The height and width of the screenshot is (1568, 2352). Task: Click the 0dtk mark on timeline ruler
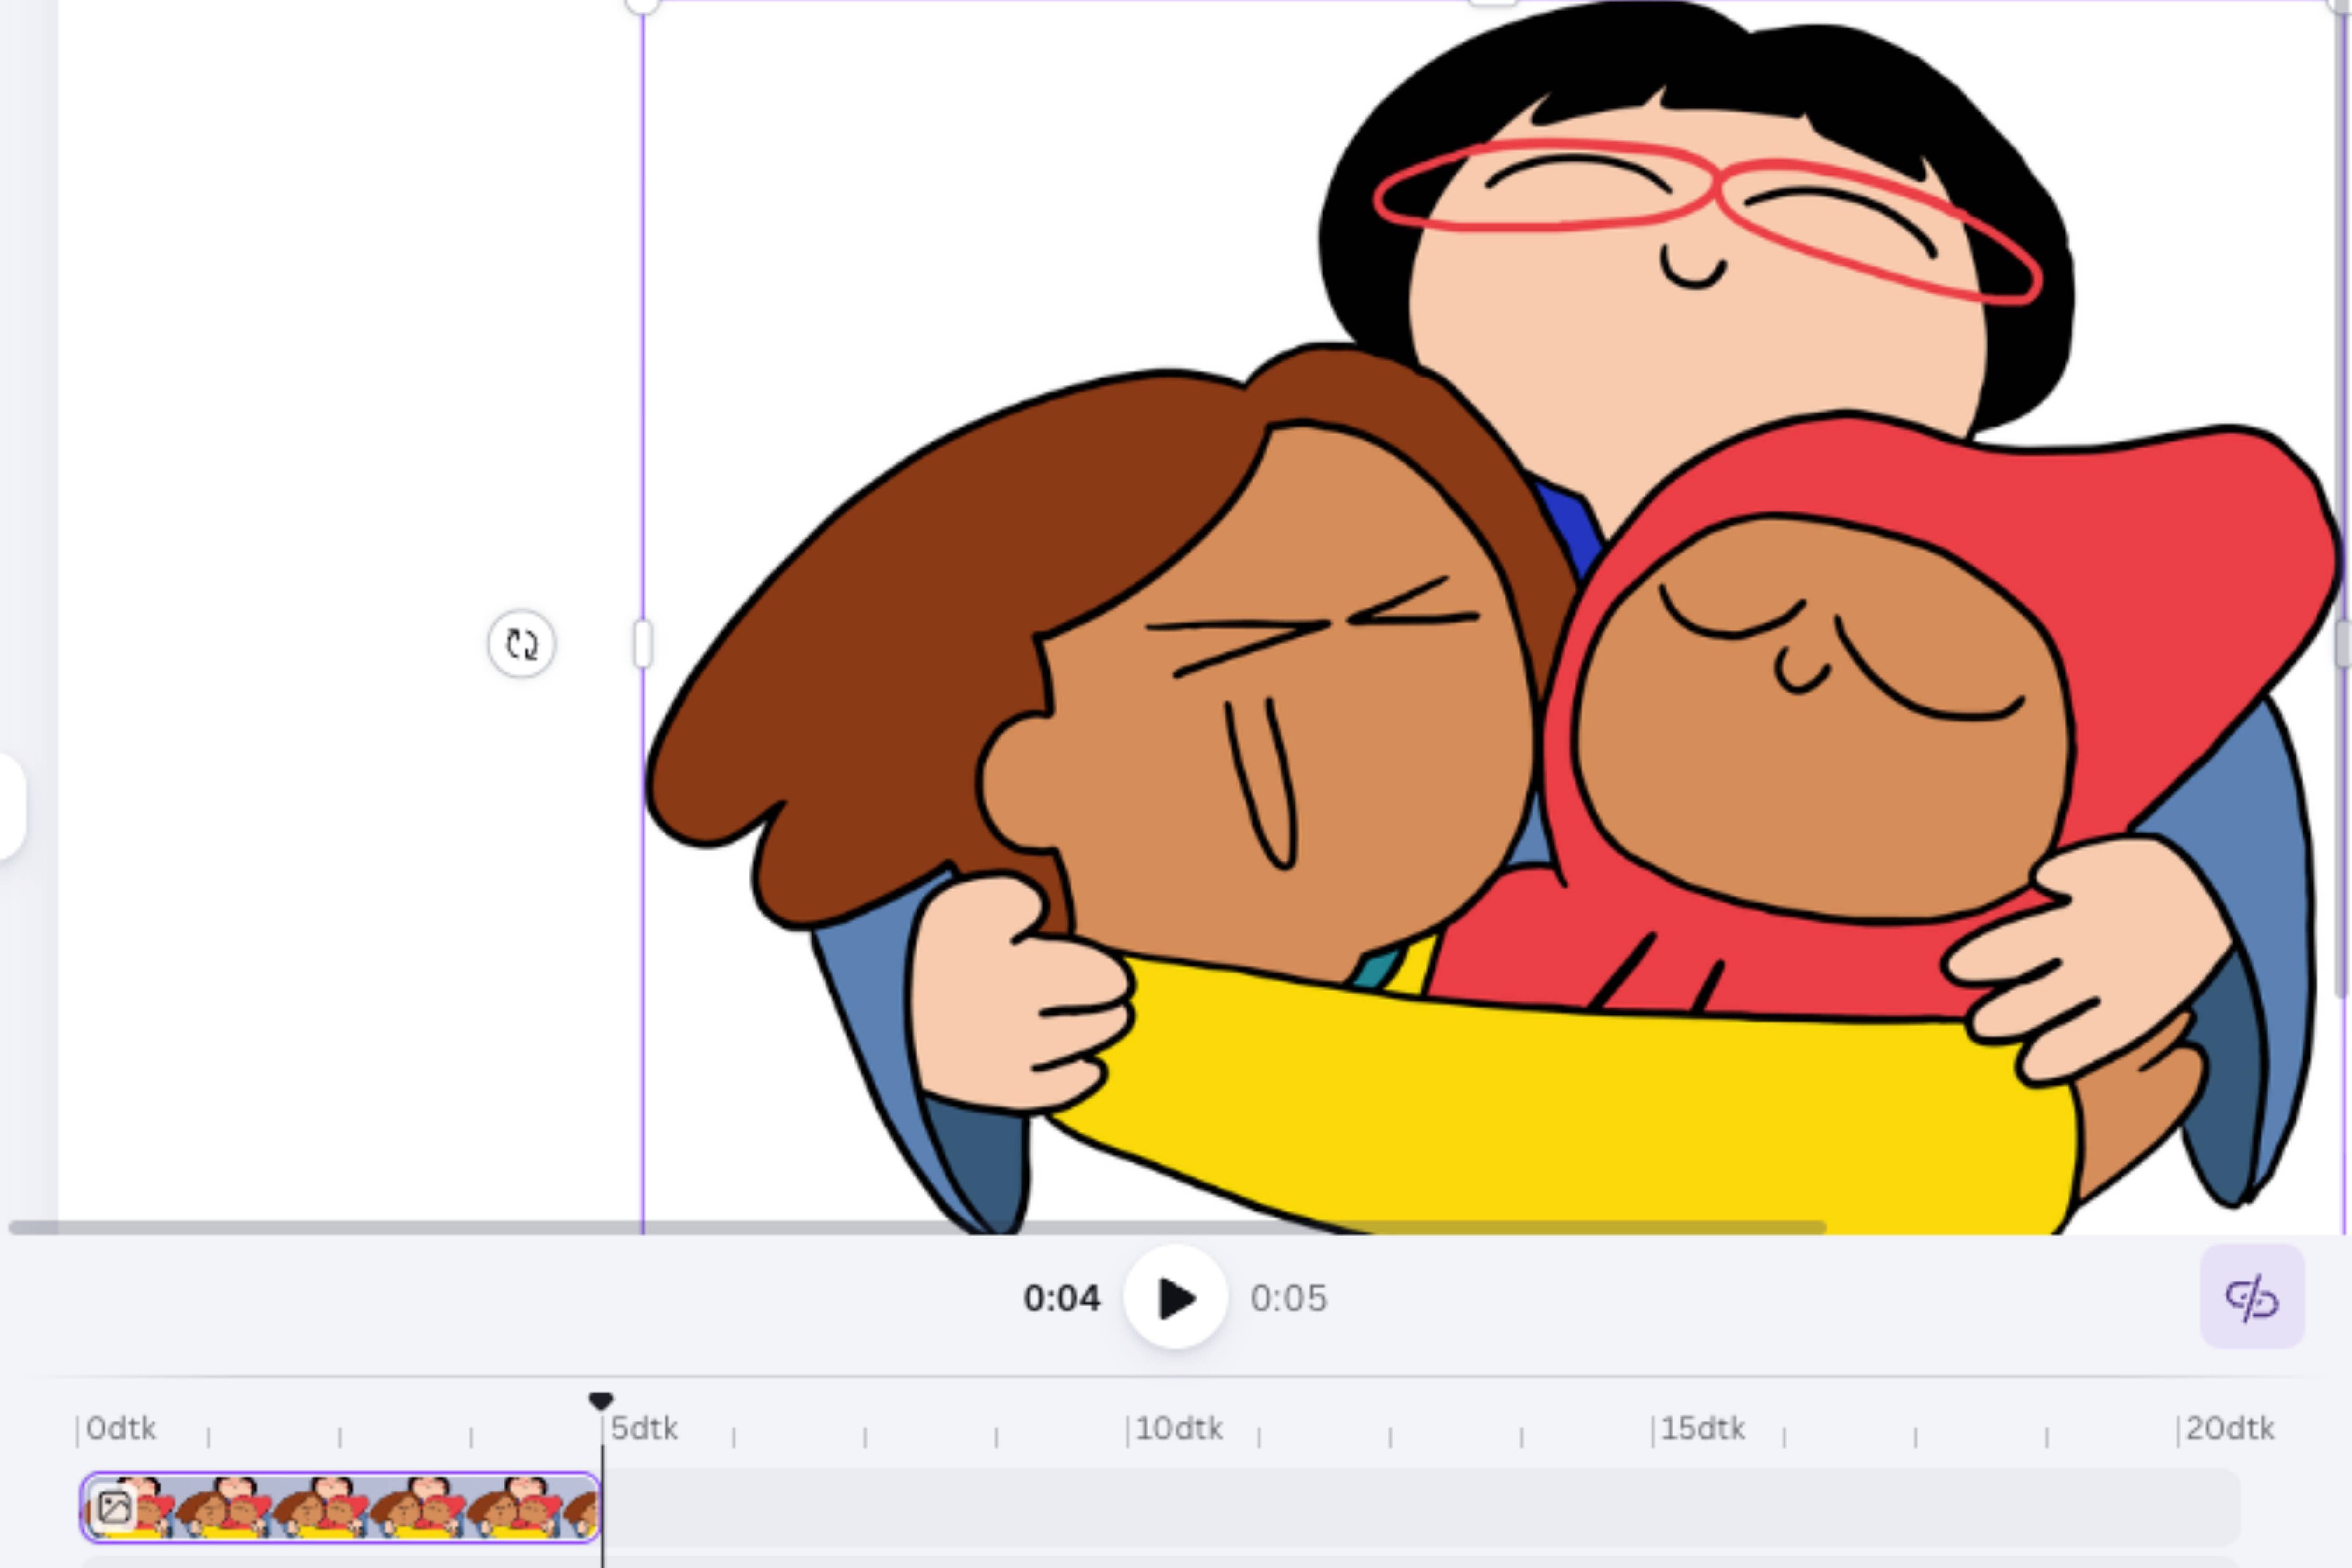pos(120,1428)
